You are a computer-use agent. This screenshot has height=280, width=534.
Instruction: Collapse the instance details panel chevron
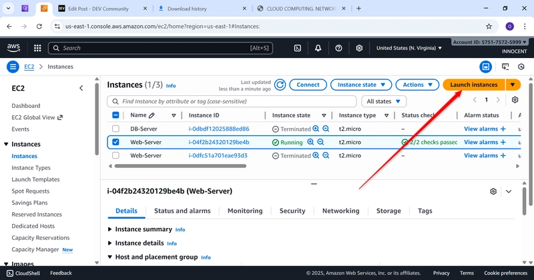click(509, 191)
